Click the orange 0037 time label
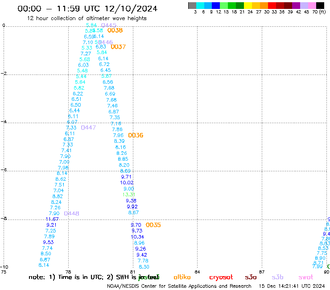 (118, 47)
